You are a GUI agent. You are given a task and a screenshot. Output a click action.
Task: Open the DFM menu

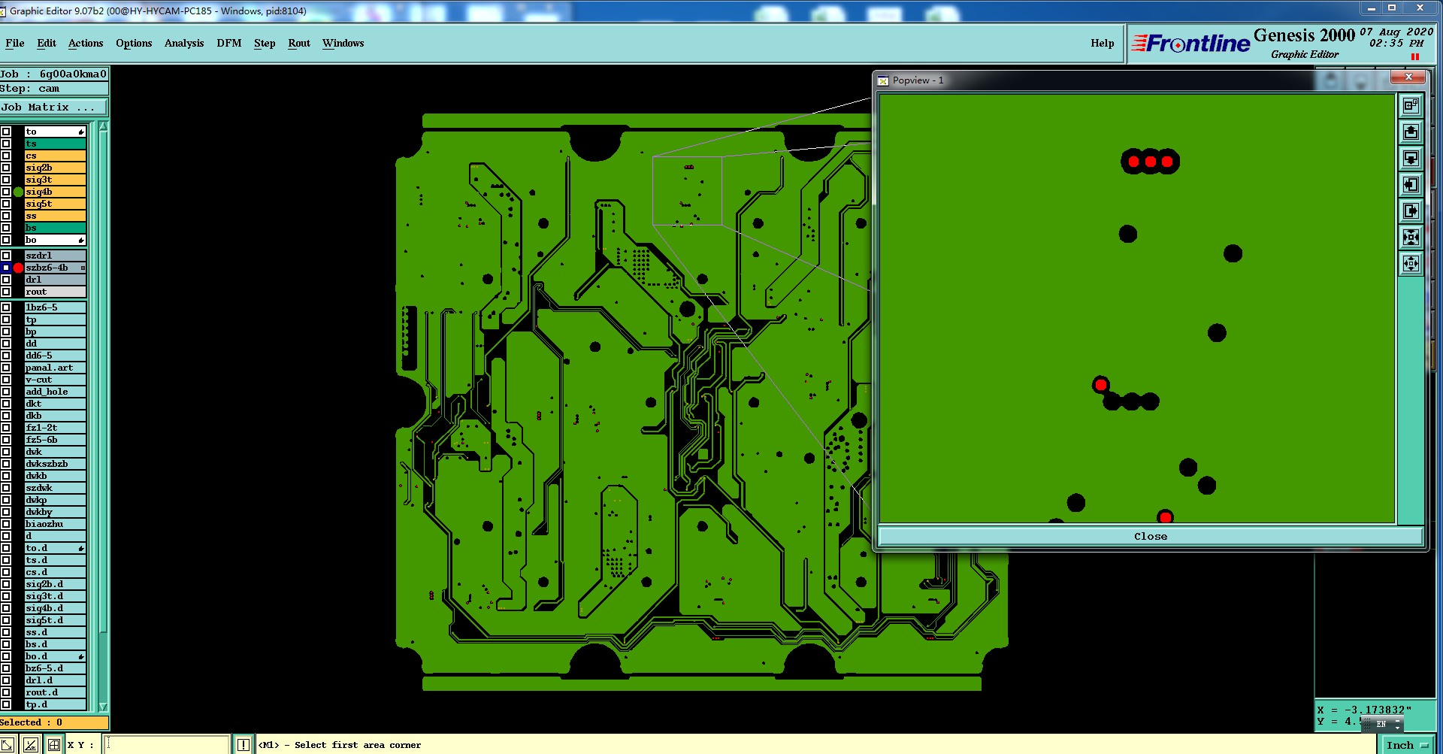point(229,44)
